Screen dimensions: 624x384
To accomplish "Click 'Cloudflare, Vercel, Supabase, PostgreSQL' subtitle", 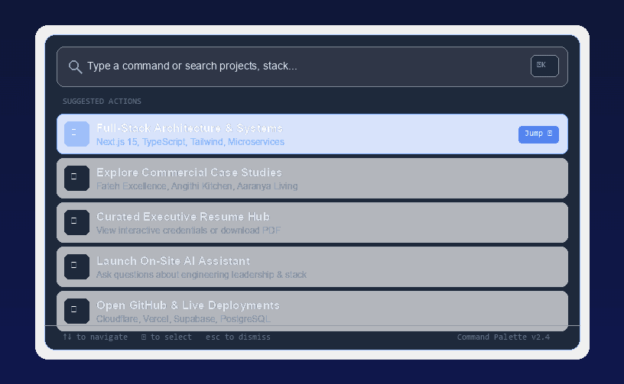I will pyautogui.click(x=184, y=319).
